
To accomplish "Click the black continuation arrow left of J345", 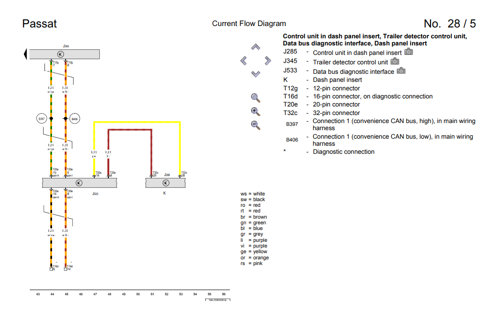I will pos(26,54).
